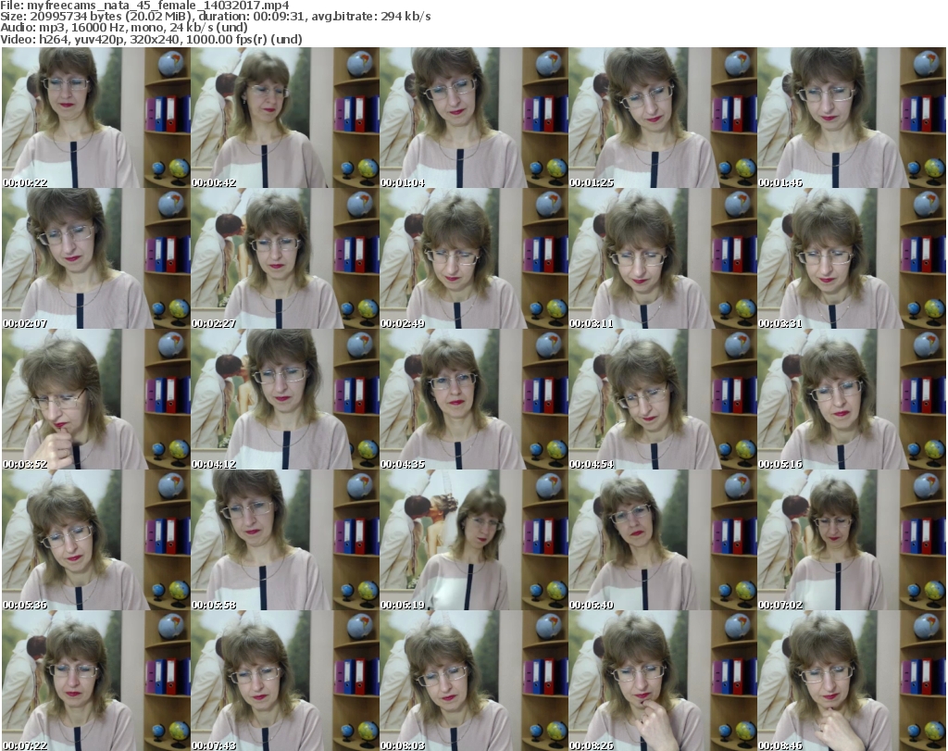Open the frame at 00:05:58
This screenshot has height=751, width=948.
(x=285, y=540)
